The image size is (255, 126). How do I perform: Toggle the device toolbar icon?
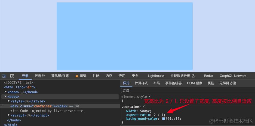pos(12,76)
